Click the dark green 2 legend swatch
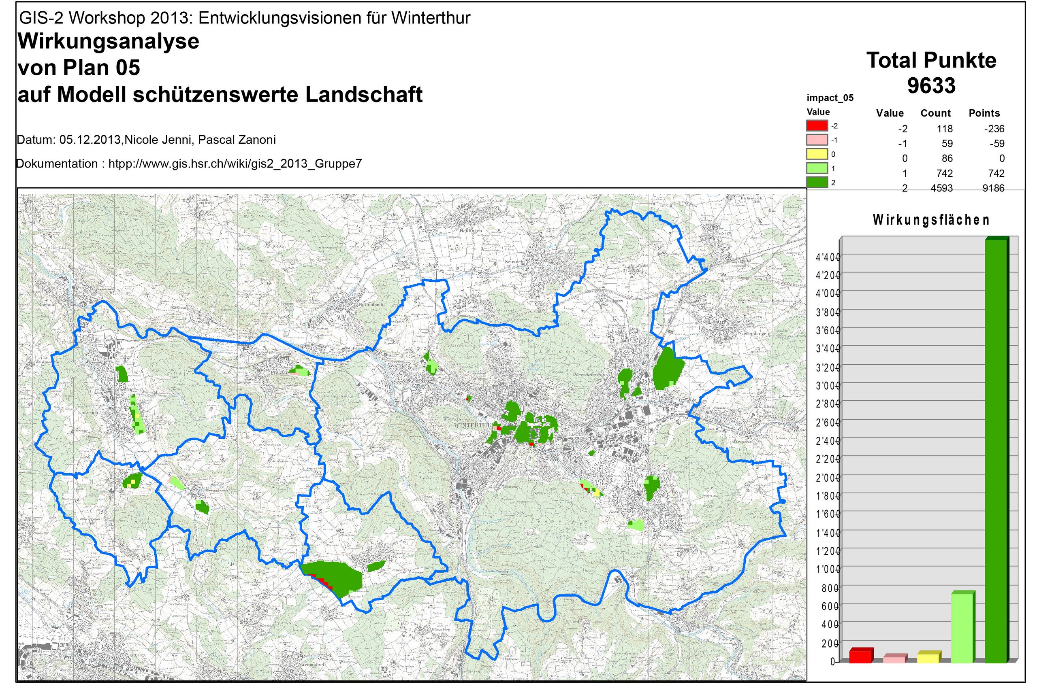1037x684 pixels. coord(817,183)
